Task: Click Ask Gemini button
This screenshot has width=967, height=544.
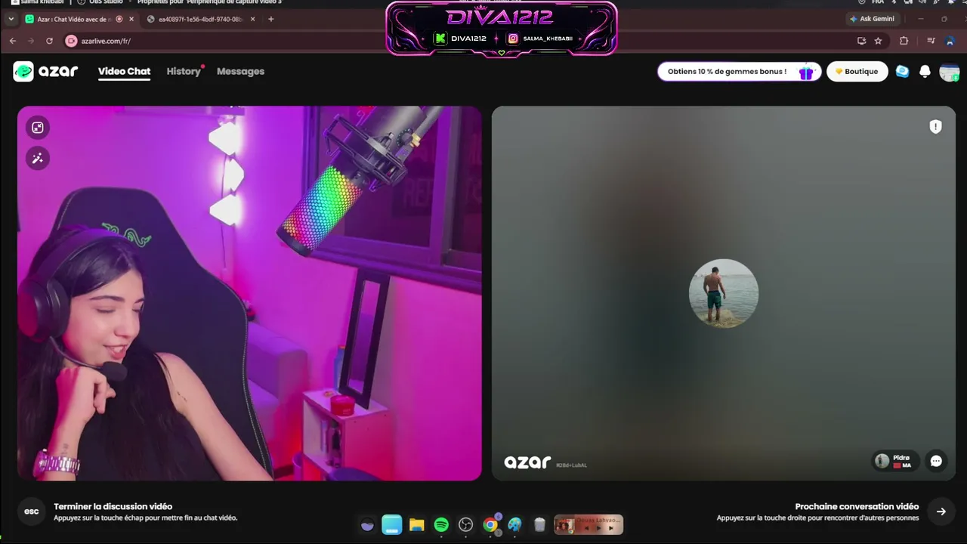Action: pos(872,19)
